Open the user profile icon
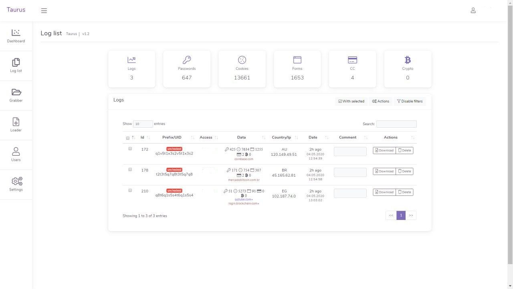The image size is (513, 289). pyautogui.click(x=473, y=10)
